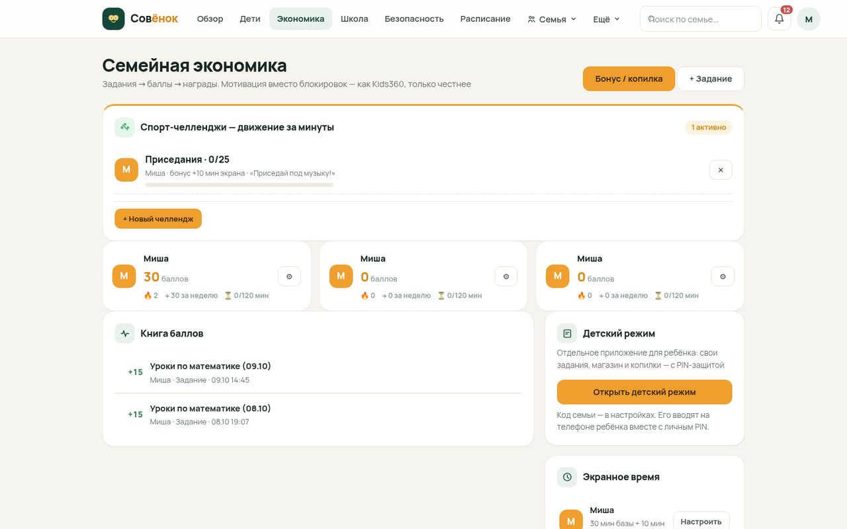847x529 pixels.
Task: Focus the family search field
Action: click(701, 19)
